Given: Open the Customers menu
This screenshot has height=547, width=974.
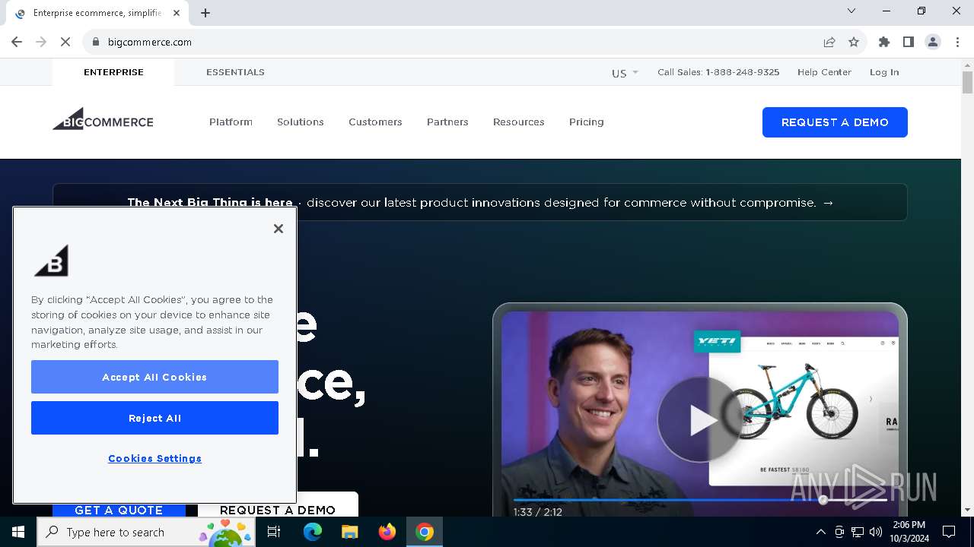Looking at the screenshot, I should coord(375,122).
